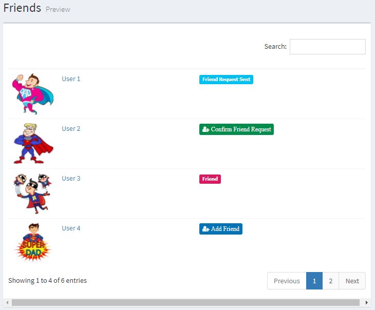The image size is (375, 310).
Task: Click the Next pagination button
Action: pyautogui.click(x=352, y=281)
